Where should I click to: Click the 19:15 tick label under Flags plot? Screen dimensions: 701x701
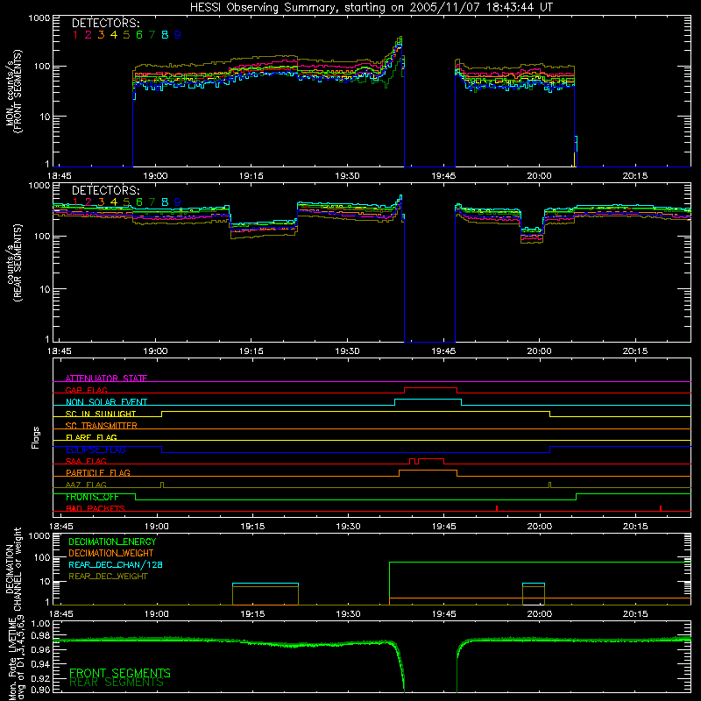[252, 527]
